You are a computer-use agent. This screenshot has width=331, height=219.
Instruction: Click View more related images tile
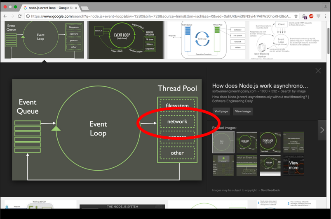click(x=293, y=165)
